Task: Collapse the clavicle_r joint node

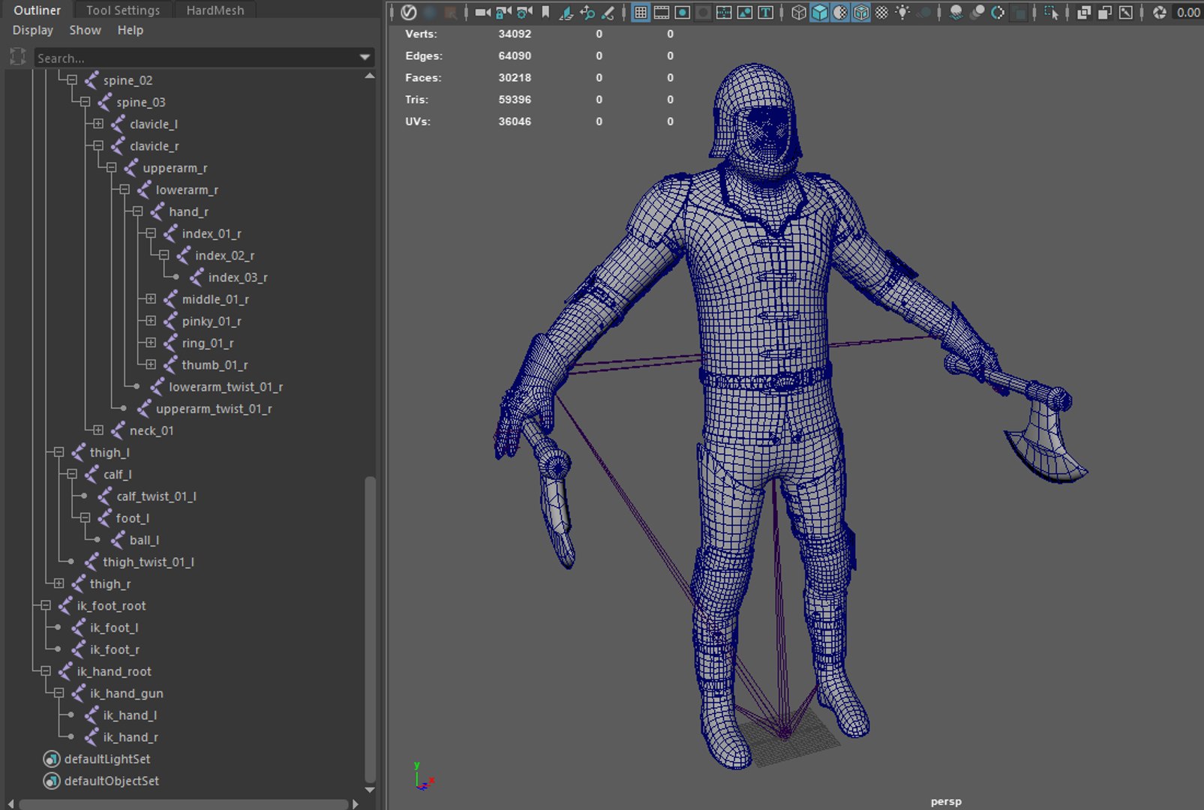Action: tap(98, 145)
